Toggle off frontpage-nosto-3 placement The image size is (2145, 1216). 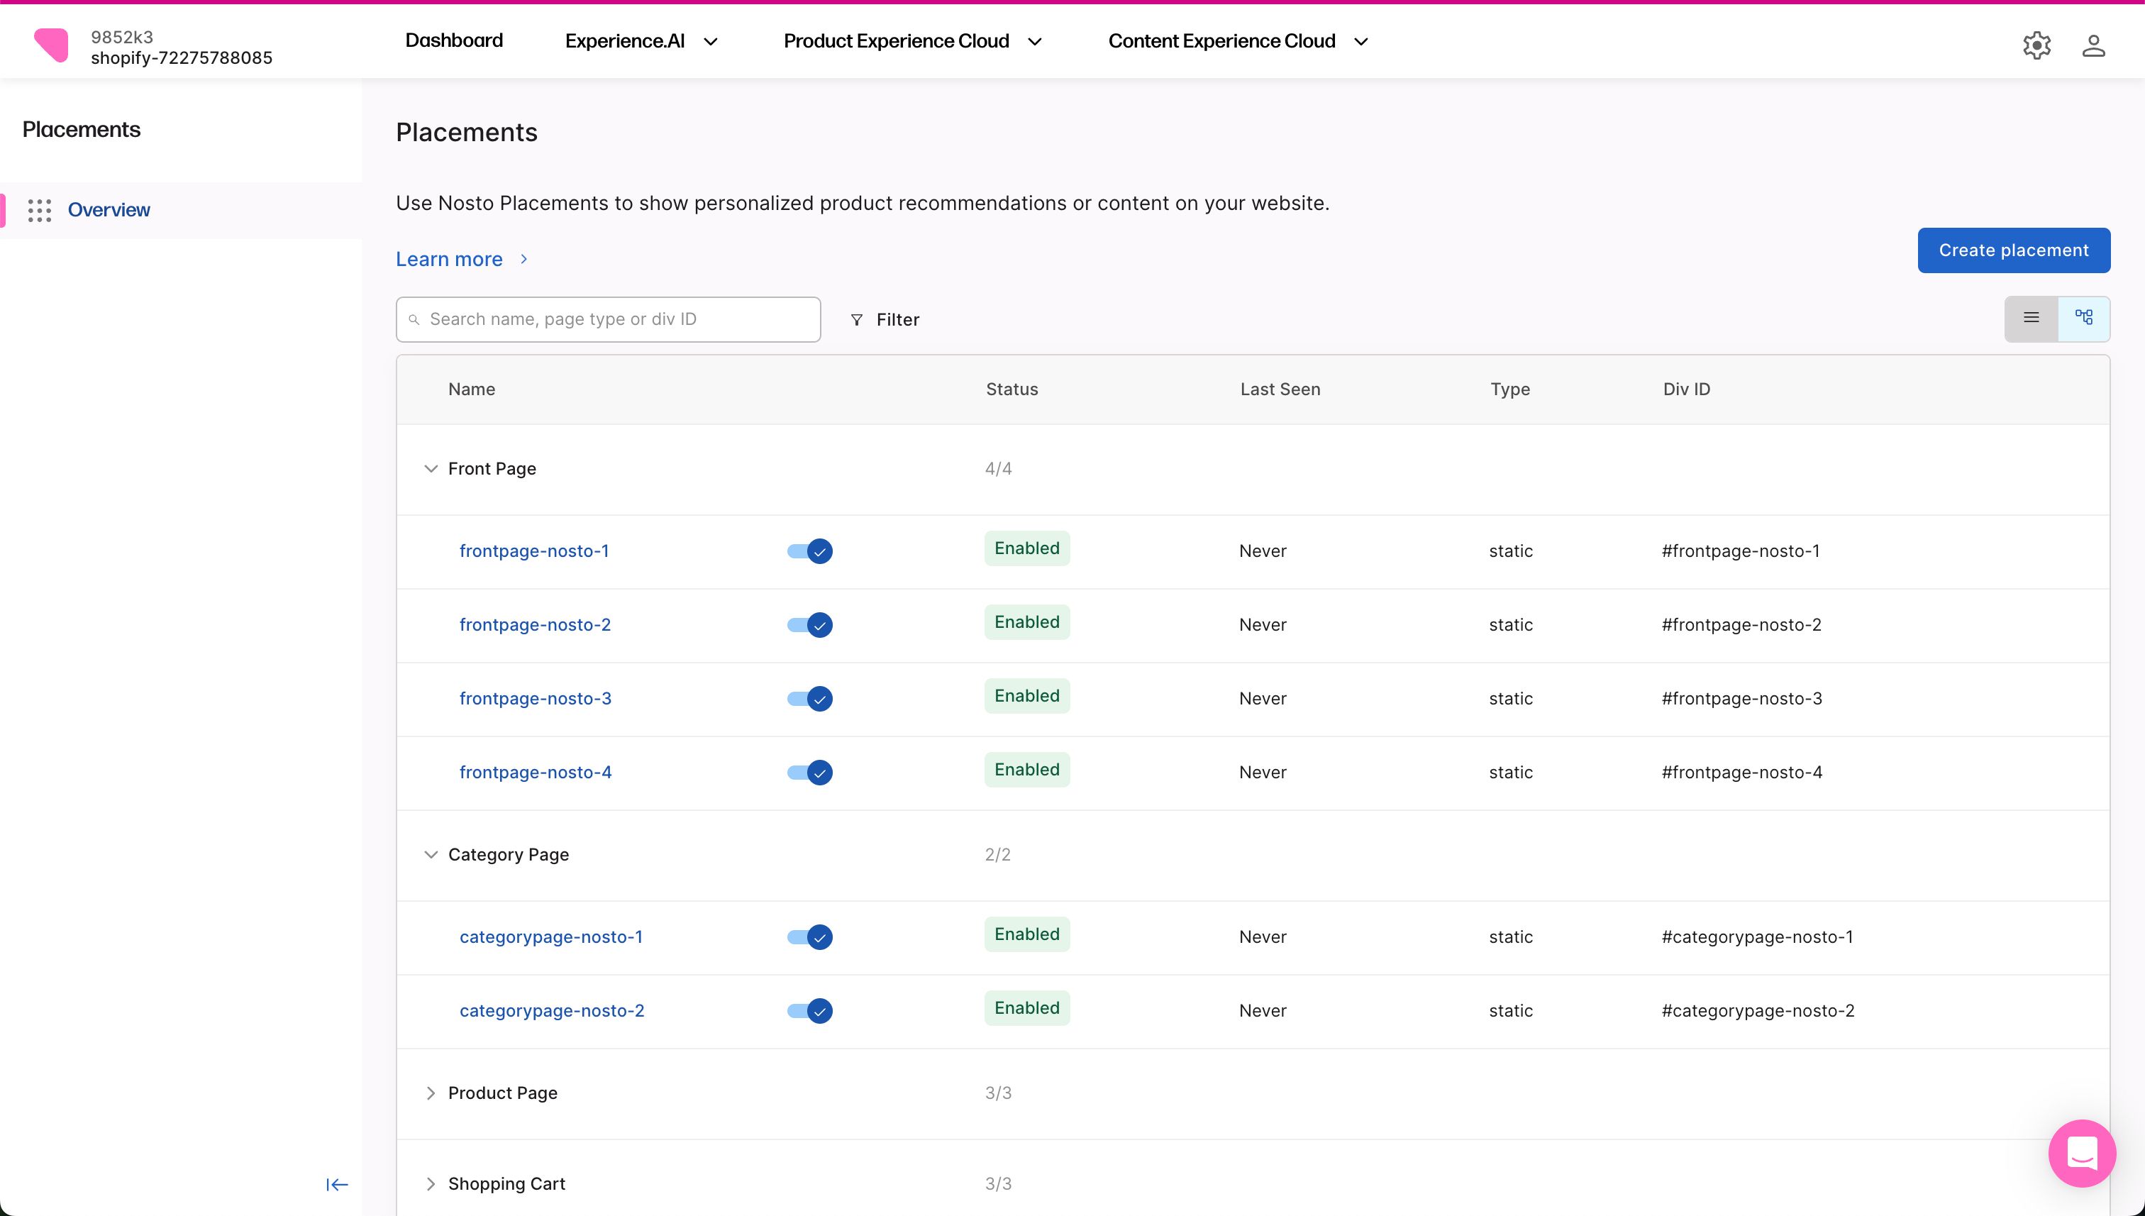(x=809, y=699)
